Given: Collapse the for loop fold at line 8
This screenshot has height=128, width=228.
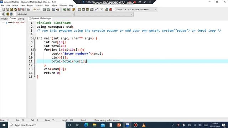Looking at the screenshot, I should (34, 50).
